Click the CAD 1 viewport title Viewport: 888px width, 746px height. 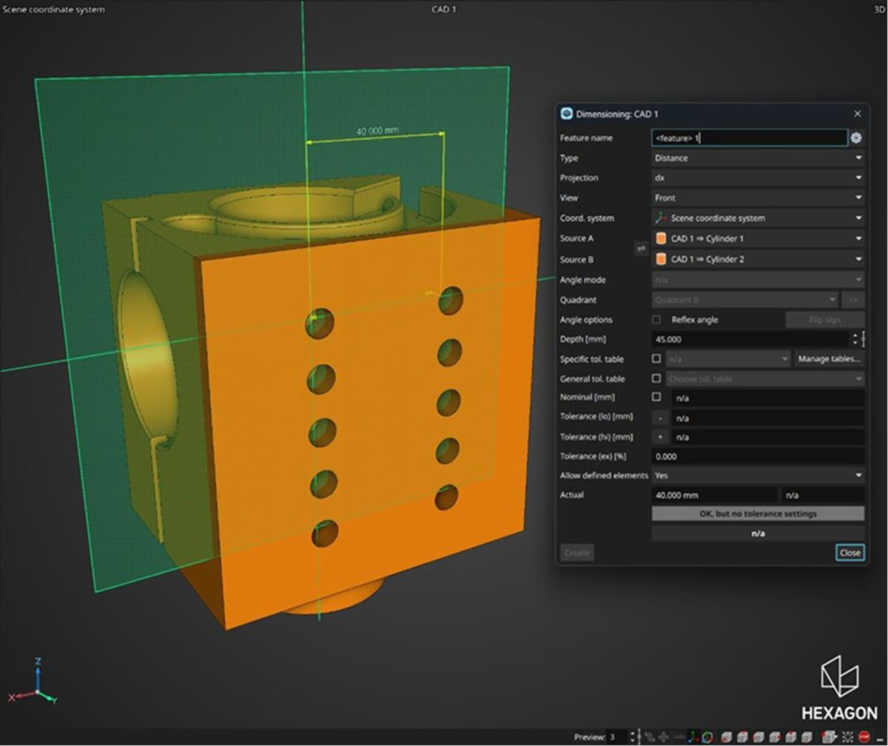(x=444, y=10)
